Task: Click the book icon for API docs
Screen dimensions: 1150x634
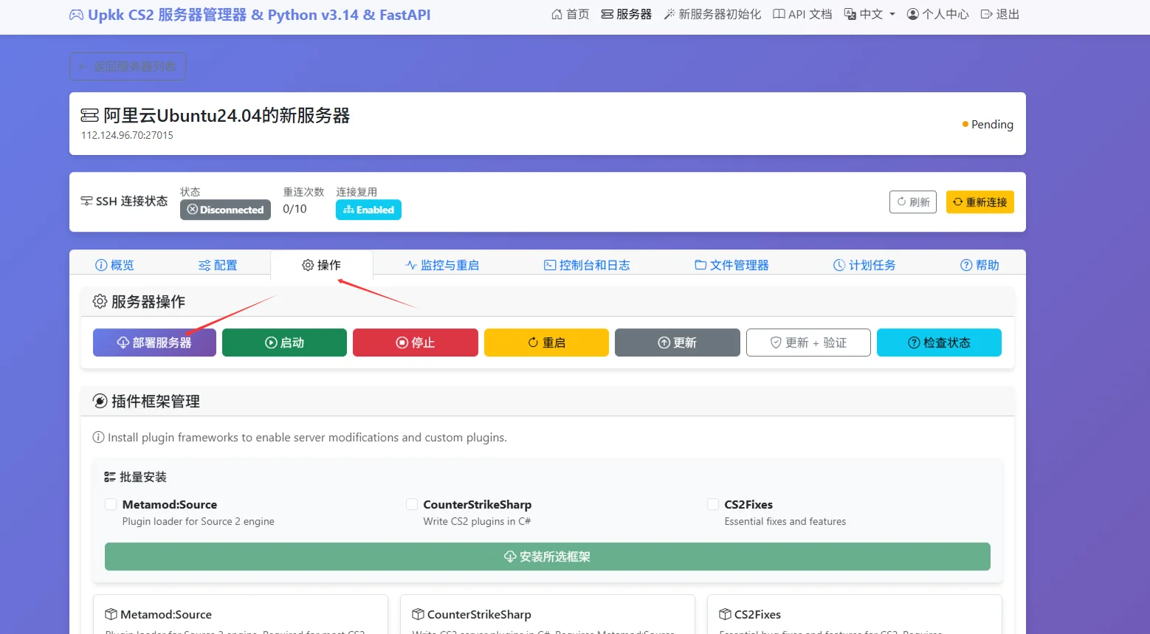Action: pos(779,14)
